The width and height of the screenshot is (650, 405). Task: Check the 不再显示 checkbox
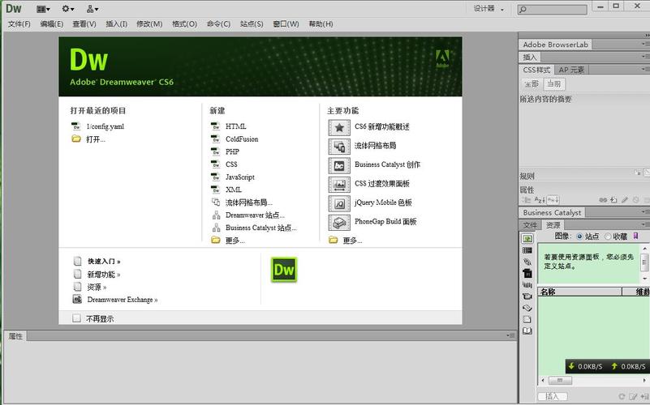(77, 318)
